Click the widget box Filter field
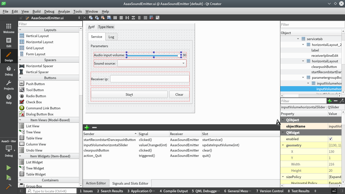 coord(50,24)
